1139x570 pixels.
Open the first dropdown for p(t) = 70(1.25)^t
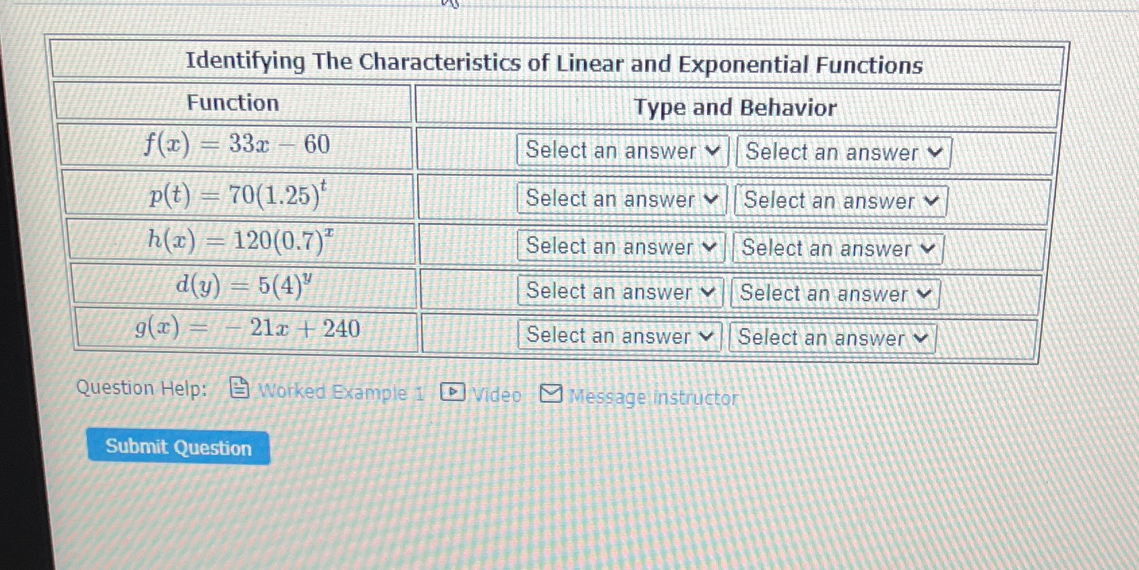(620, 200)
